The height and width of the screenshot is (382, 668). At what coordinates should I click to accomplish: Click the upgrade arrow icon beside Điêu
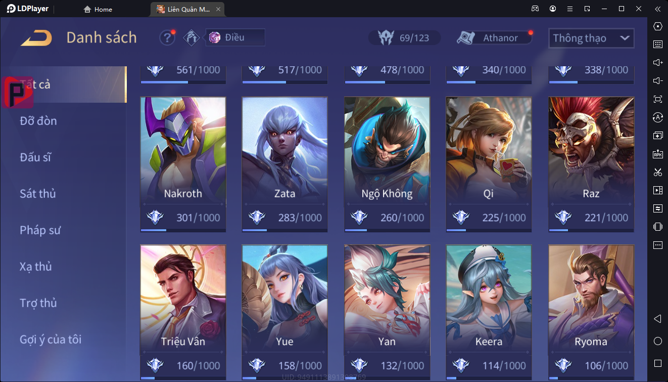click(x=192, y=38)
